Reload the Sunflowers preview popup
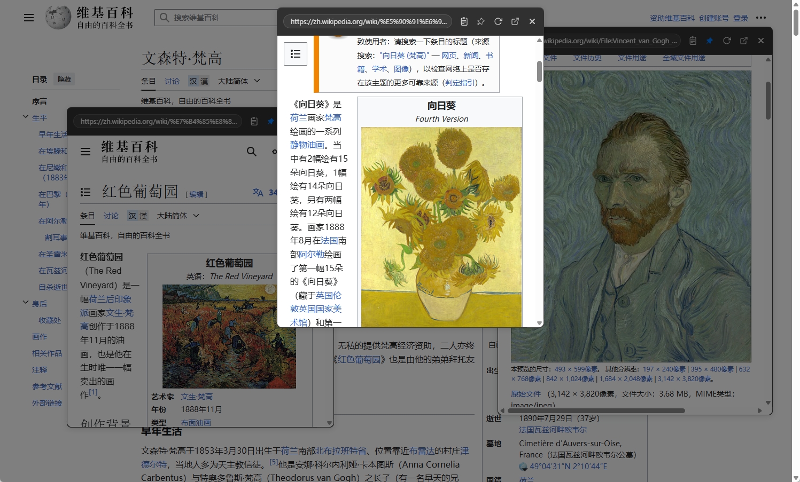This screenshot has height=482, width=800. tap(498, 21)
